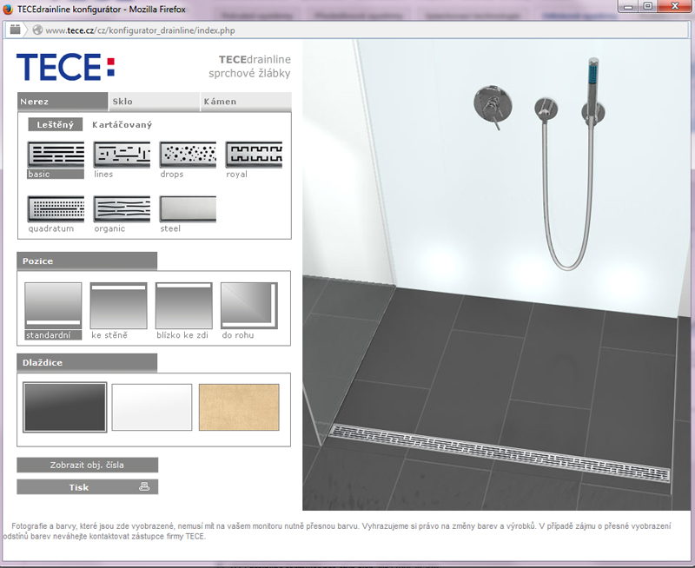The height and width of the screenshot is (568, 695).
Task: Choose the quadratum grate design
Action: coord(56,209)
